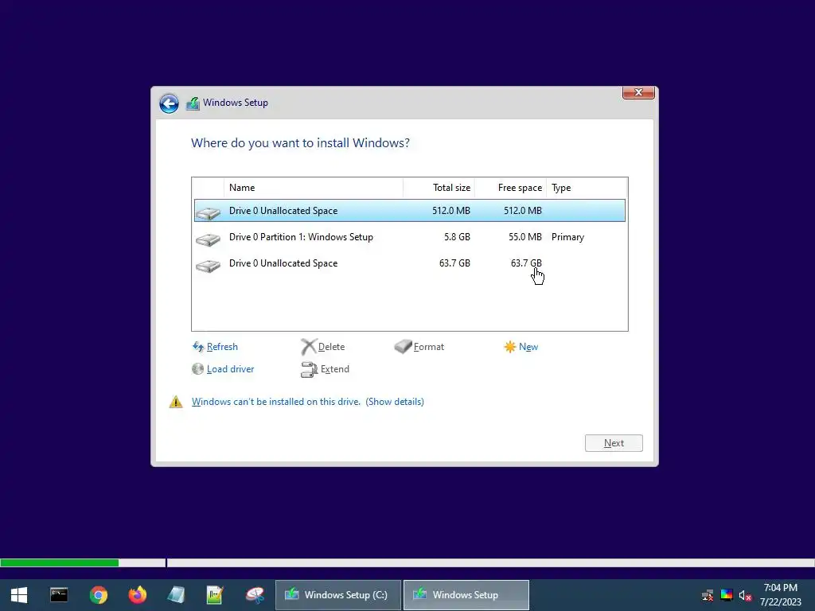
Task: Sort by the Free space column header
Action: (510, 188)
